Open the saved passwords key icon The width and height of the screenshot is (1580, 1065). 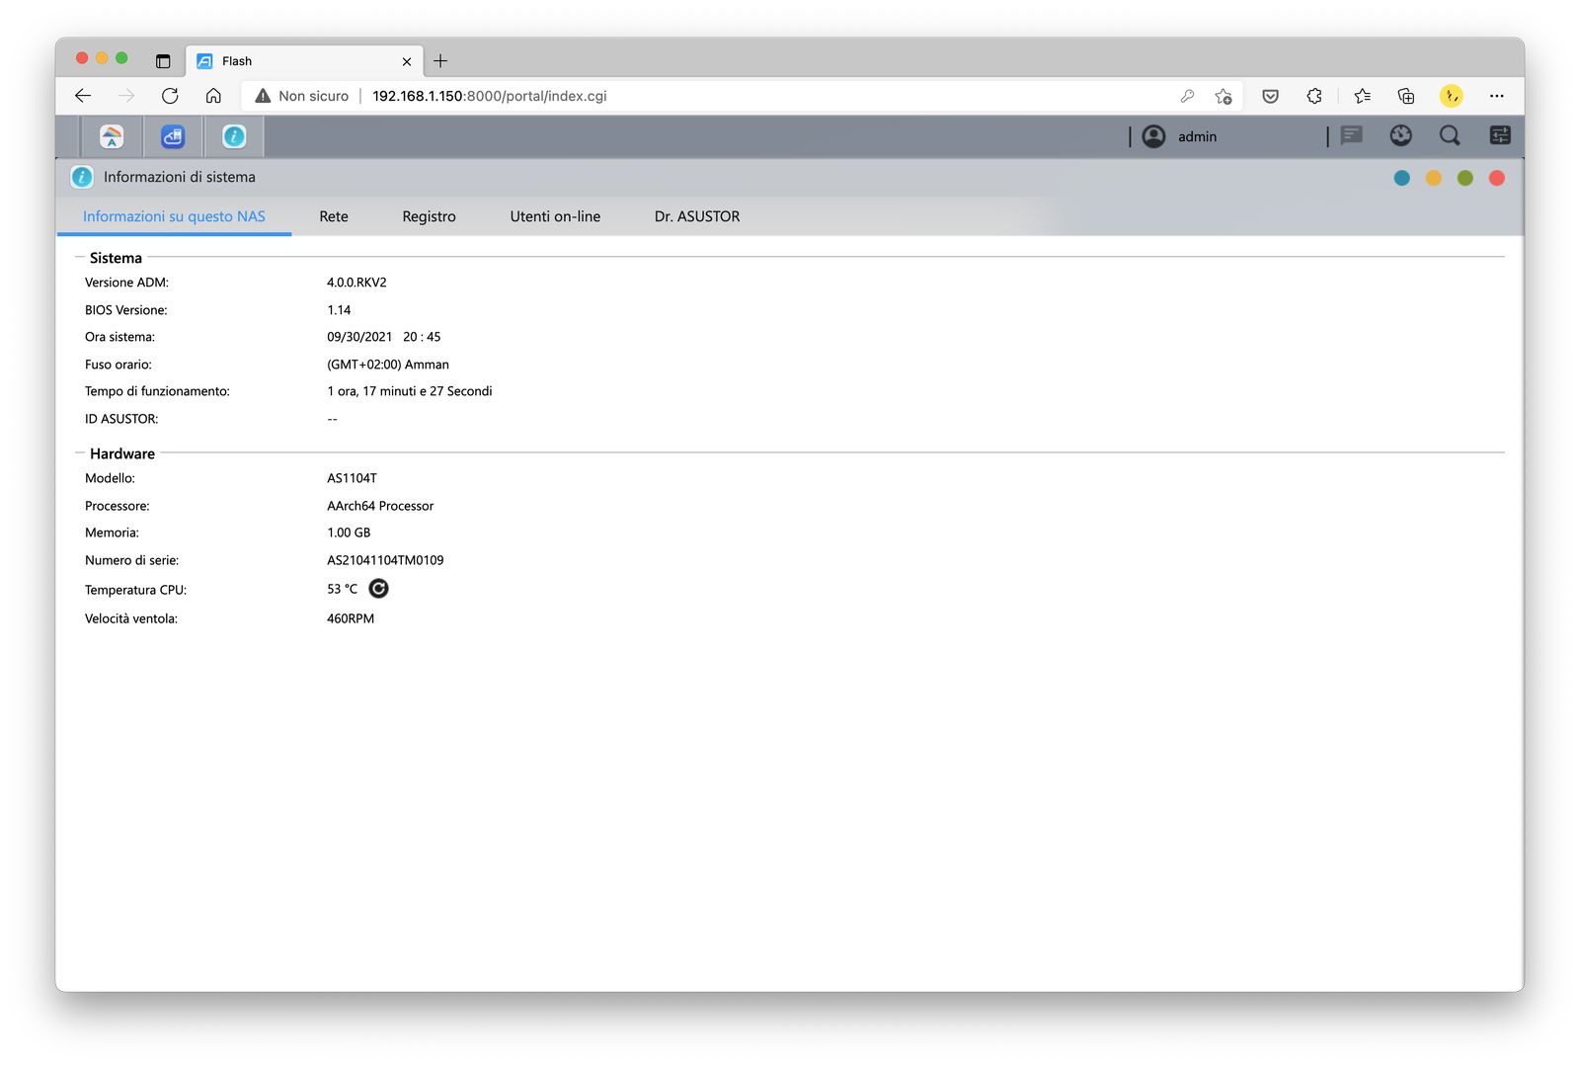click(x=1187, y=96)
